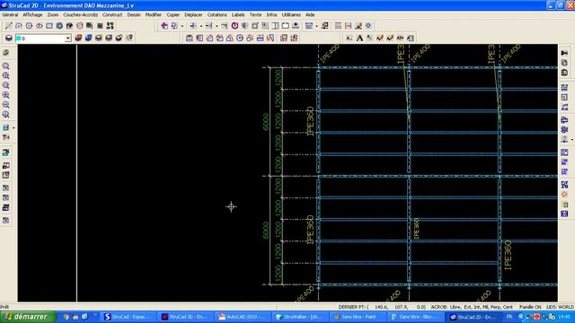This screenshot has width=575, height=323.
Task: Click the Famille ON status bar entry
Action: [x=530, y=307]
